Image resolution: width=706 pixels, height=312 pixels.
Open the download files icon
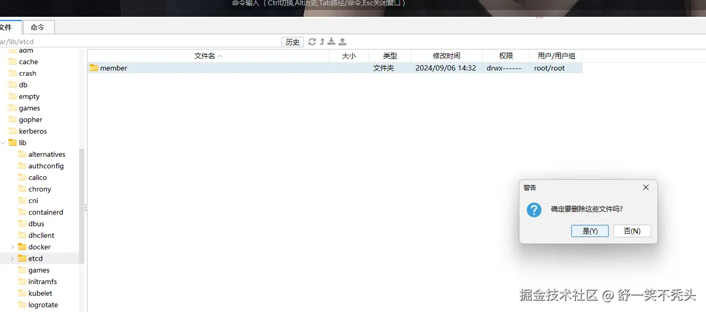[x=332, y=42]
